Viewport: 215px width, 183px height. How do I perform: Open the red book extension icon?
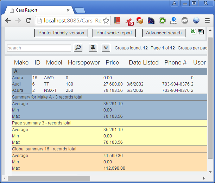(x=118, y=20)
